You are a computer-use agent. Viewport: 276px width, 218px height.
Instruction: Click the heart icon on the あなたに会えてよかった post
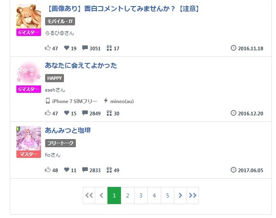click(67, 113)
